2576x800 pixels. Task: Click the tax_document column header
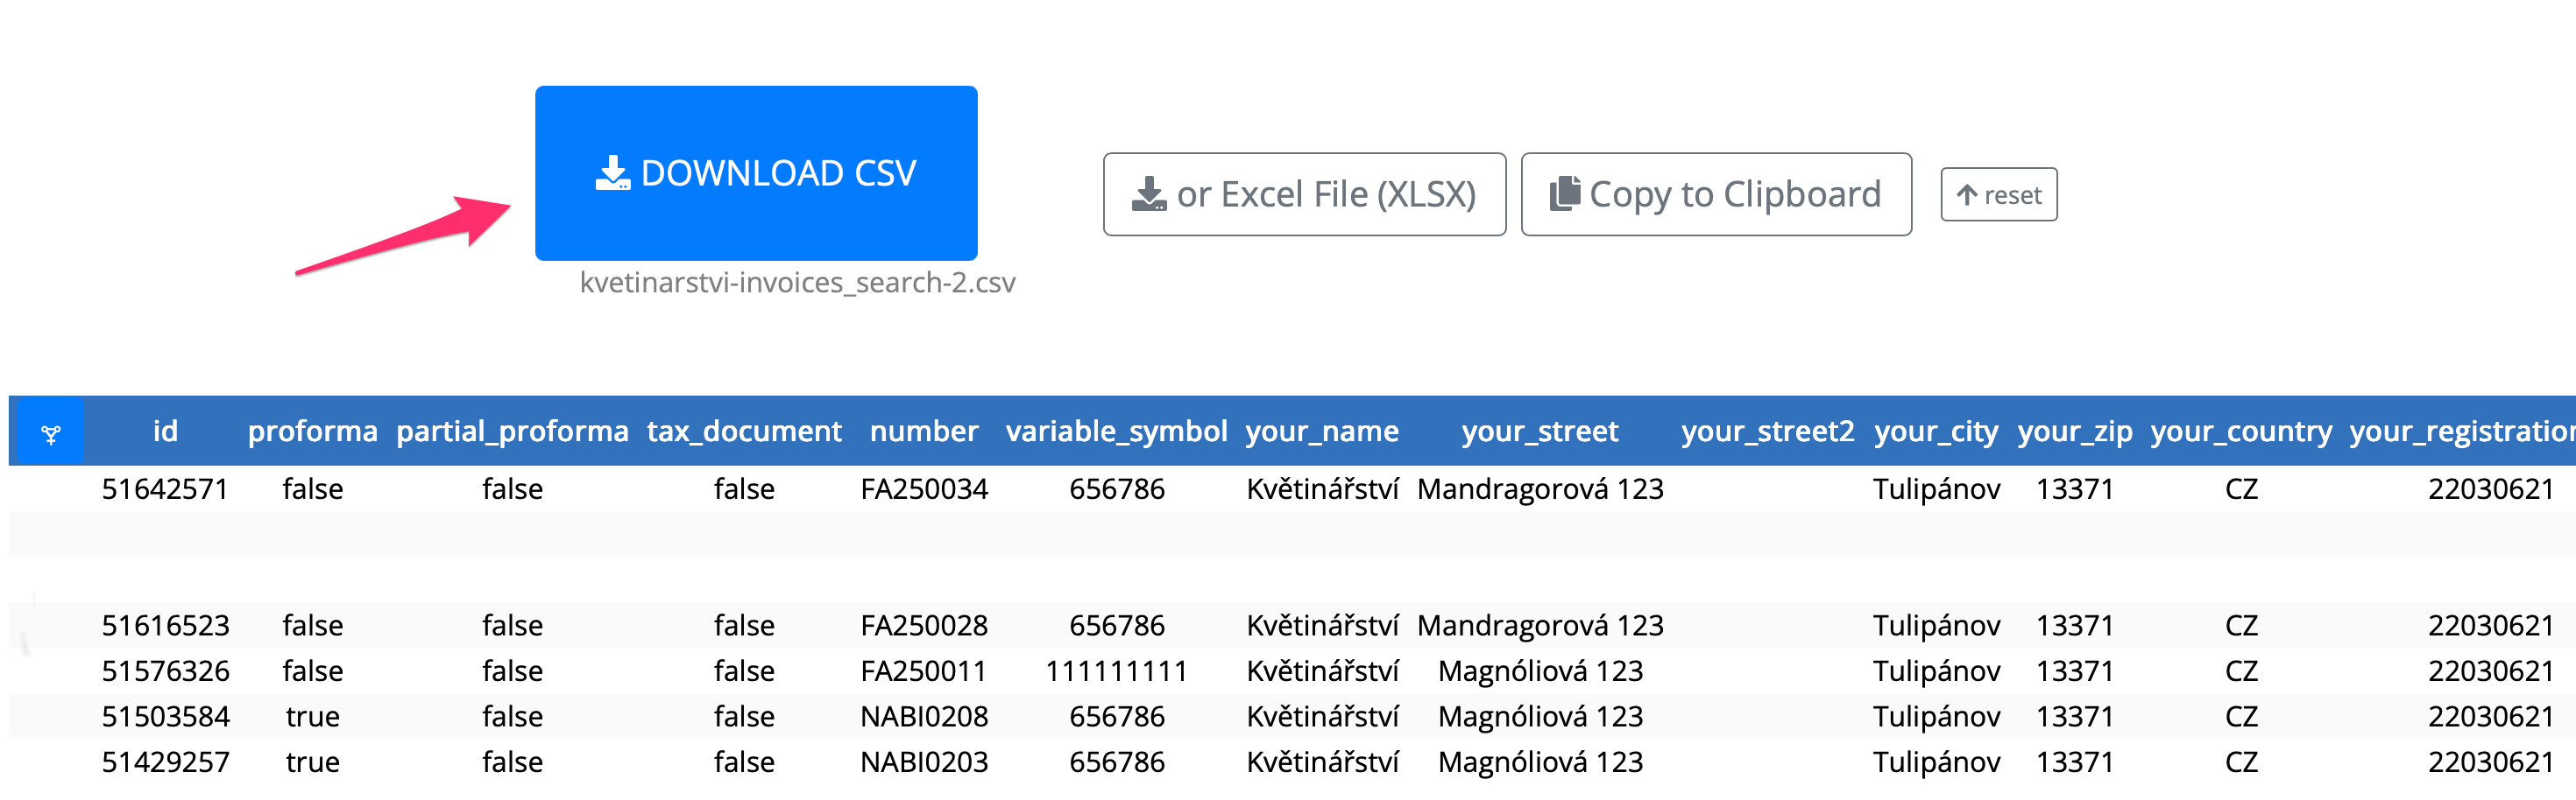[x=744, y=431]
